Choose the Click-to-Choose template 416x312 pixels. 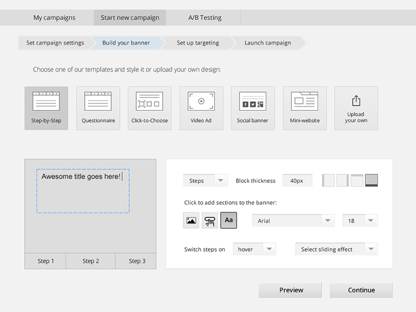pyautogui.click(x=149, y=107)
